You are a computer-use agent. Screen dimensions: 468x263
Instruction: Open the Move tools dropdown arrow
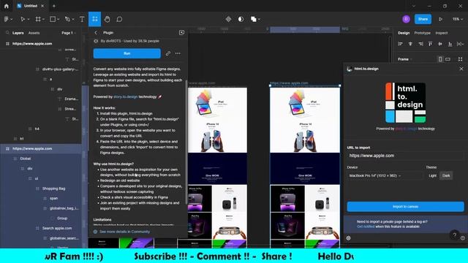(29, 19)
